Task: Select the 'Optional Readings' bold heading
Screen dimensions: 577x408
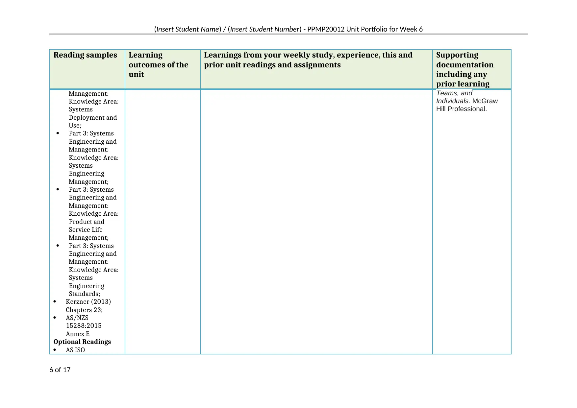Action: point(82,342)
